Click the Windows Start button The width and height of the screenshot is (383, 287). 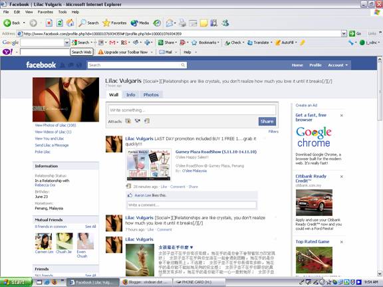tap(16, 282)
